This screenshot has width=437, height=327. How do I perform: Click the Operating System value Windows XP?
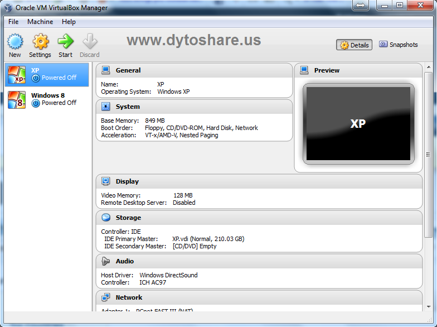point(173,92)
